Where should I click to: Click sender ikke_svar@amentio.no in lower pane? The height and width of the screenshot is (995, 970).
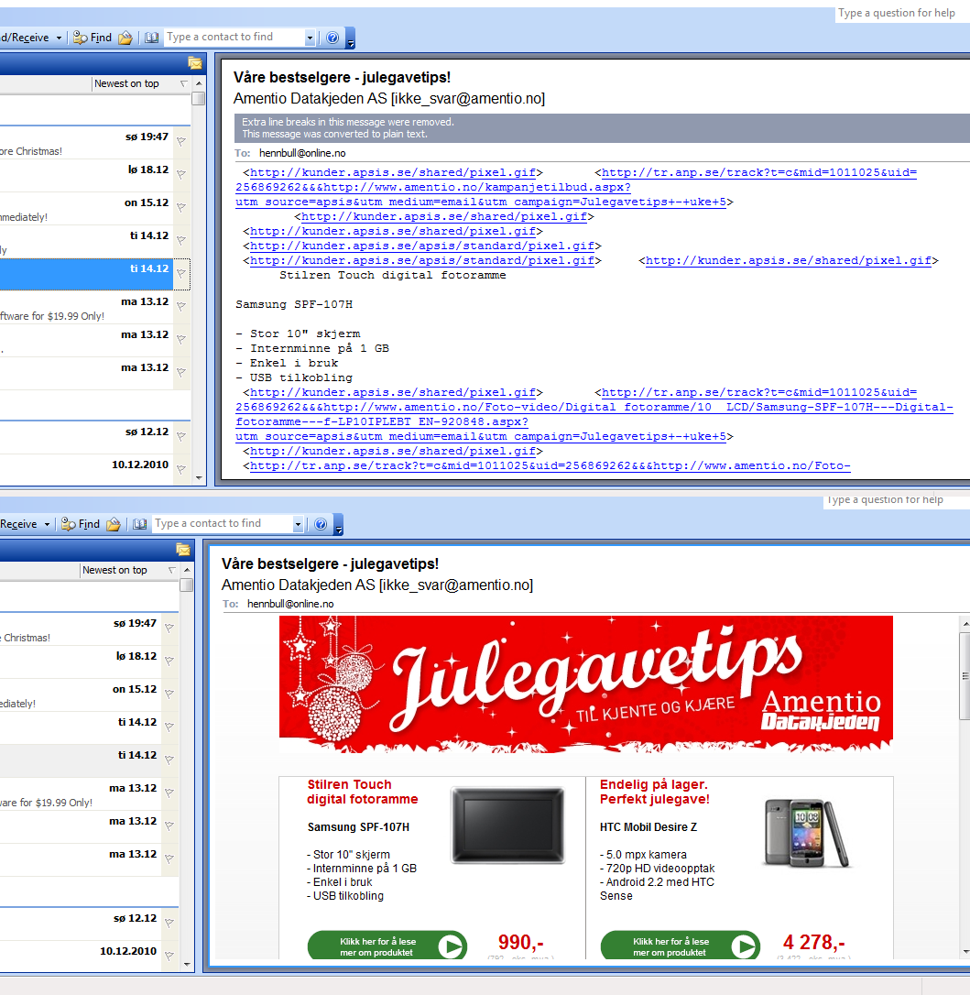456,585
